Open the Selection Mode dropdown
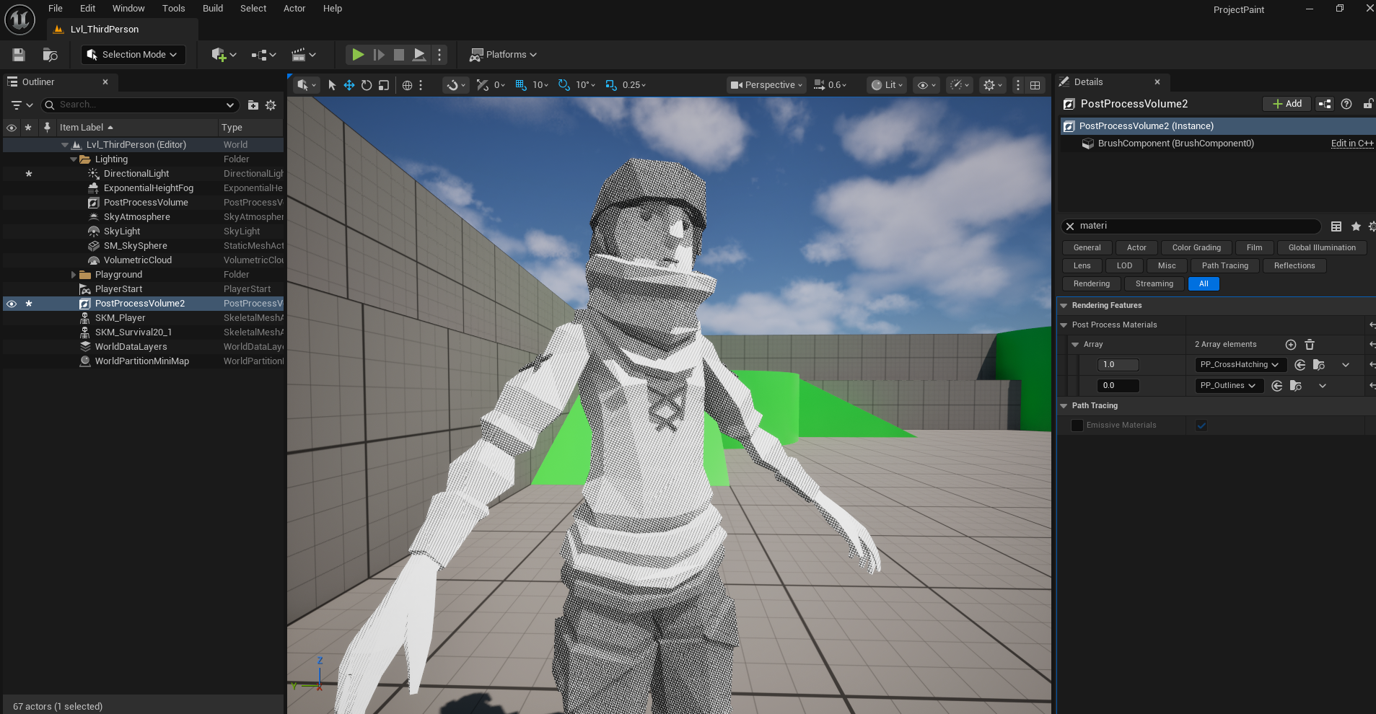The image size is (1376, 714). click(x=133, y=55)
